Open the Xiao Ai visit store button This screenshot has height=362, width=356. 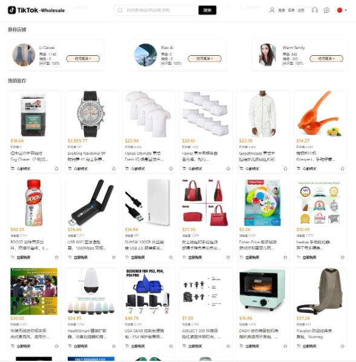[205, 59]
